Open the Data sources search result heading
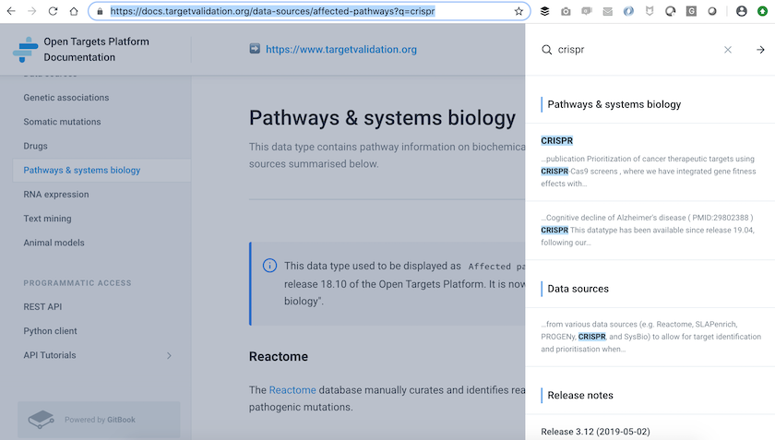 pyautogui.click(x=578, y=289)
